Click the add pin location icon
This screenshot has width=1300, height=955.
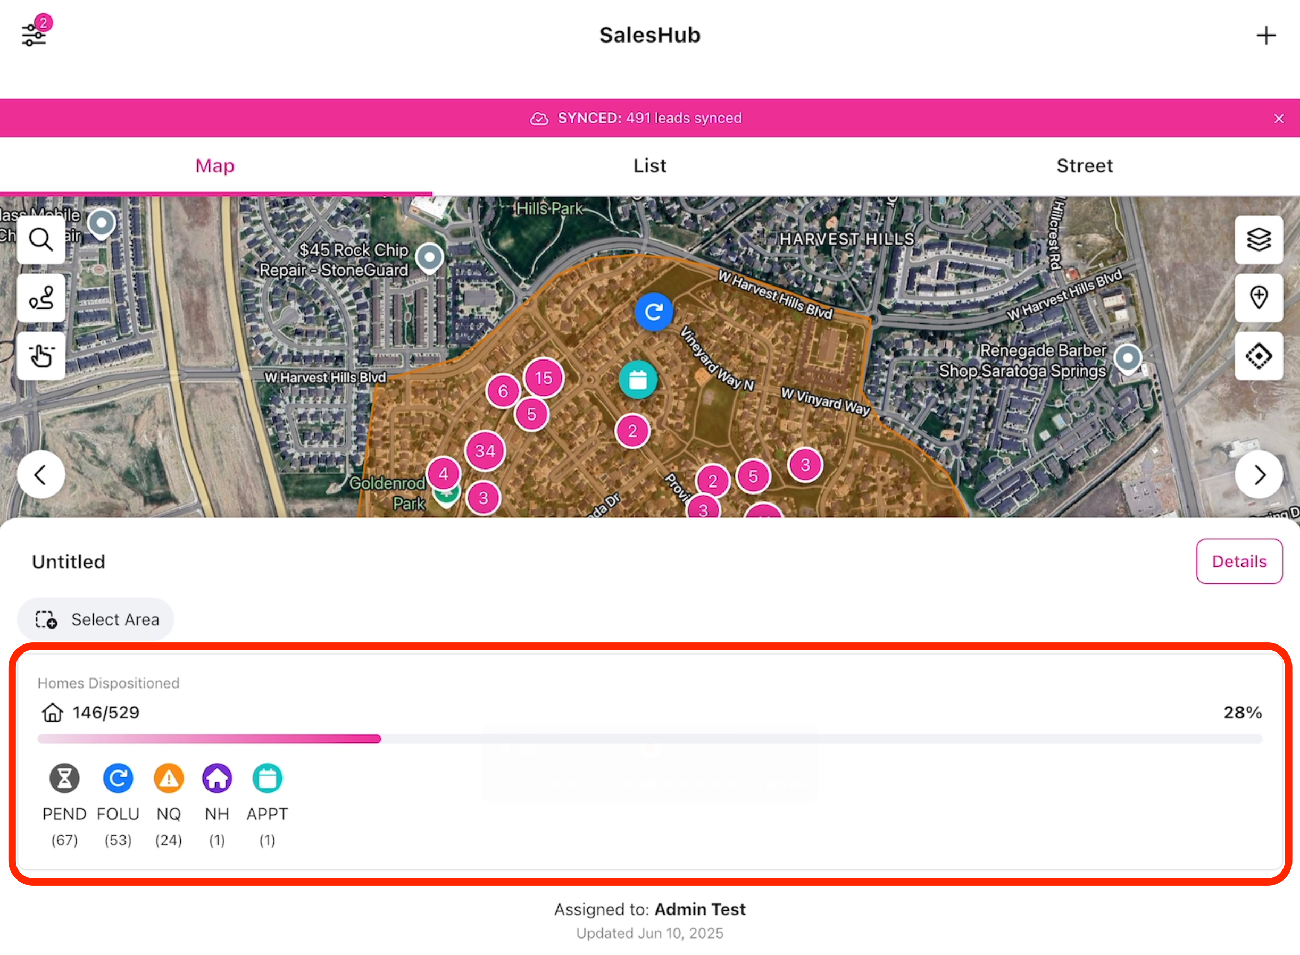coord(1259,298)
